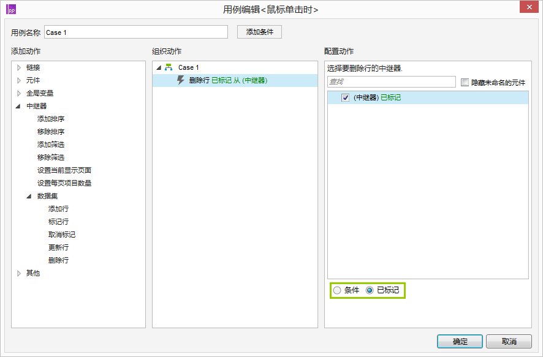543x357 pixels.
Task: Click the 其他 category label
Action: click(33, 273)
